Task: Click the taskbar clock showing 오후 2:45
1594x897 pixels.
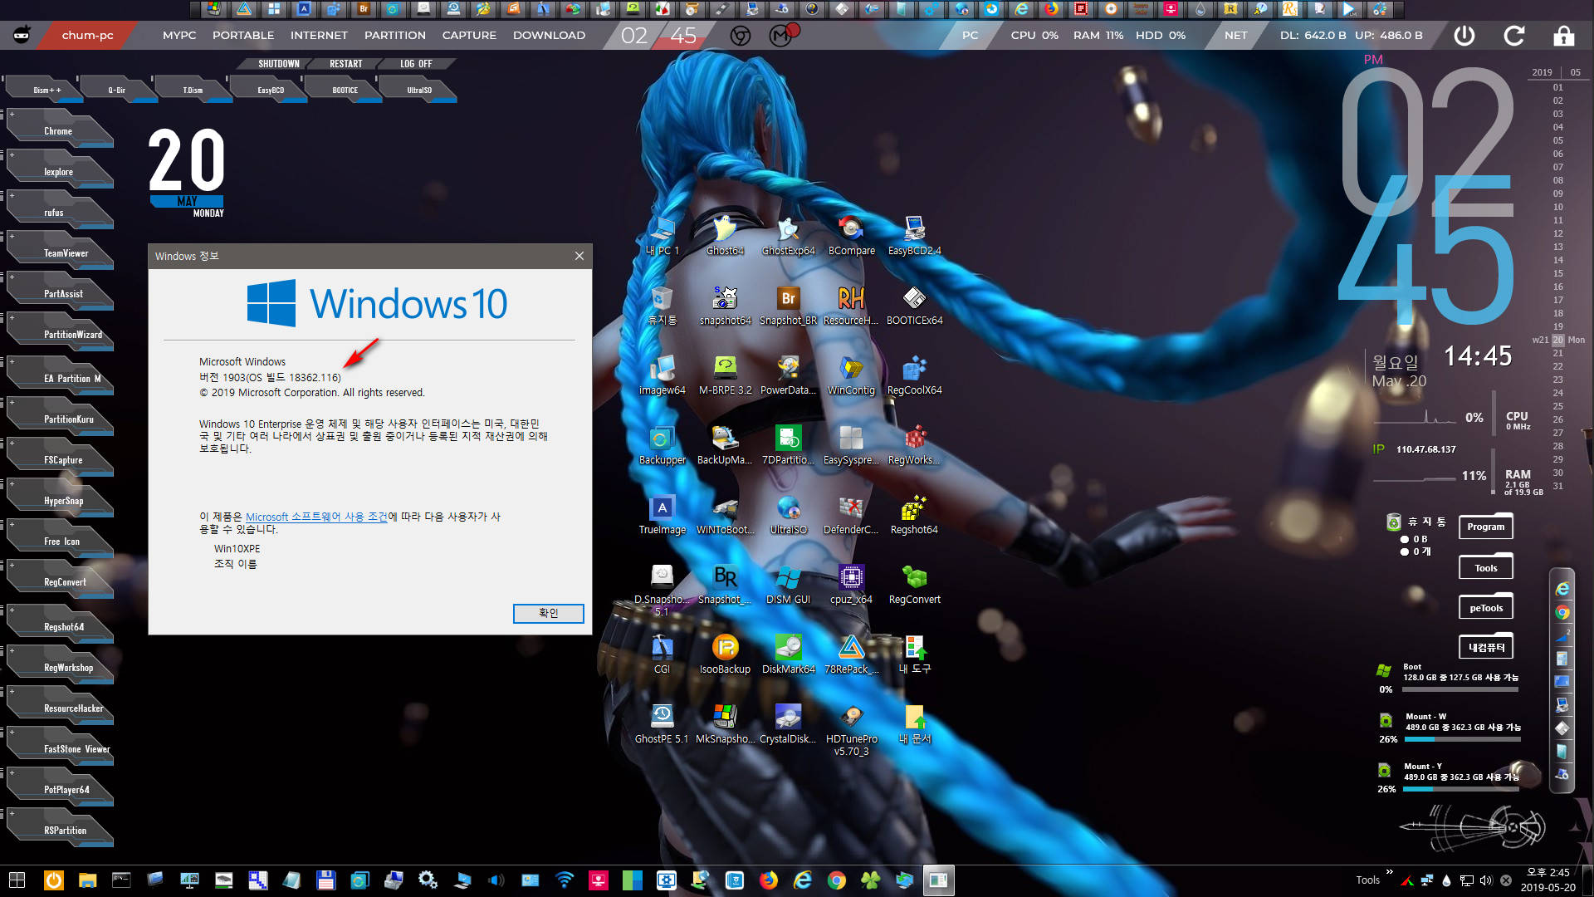Action: [x=1548, y=873]
